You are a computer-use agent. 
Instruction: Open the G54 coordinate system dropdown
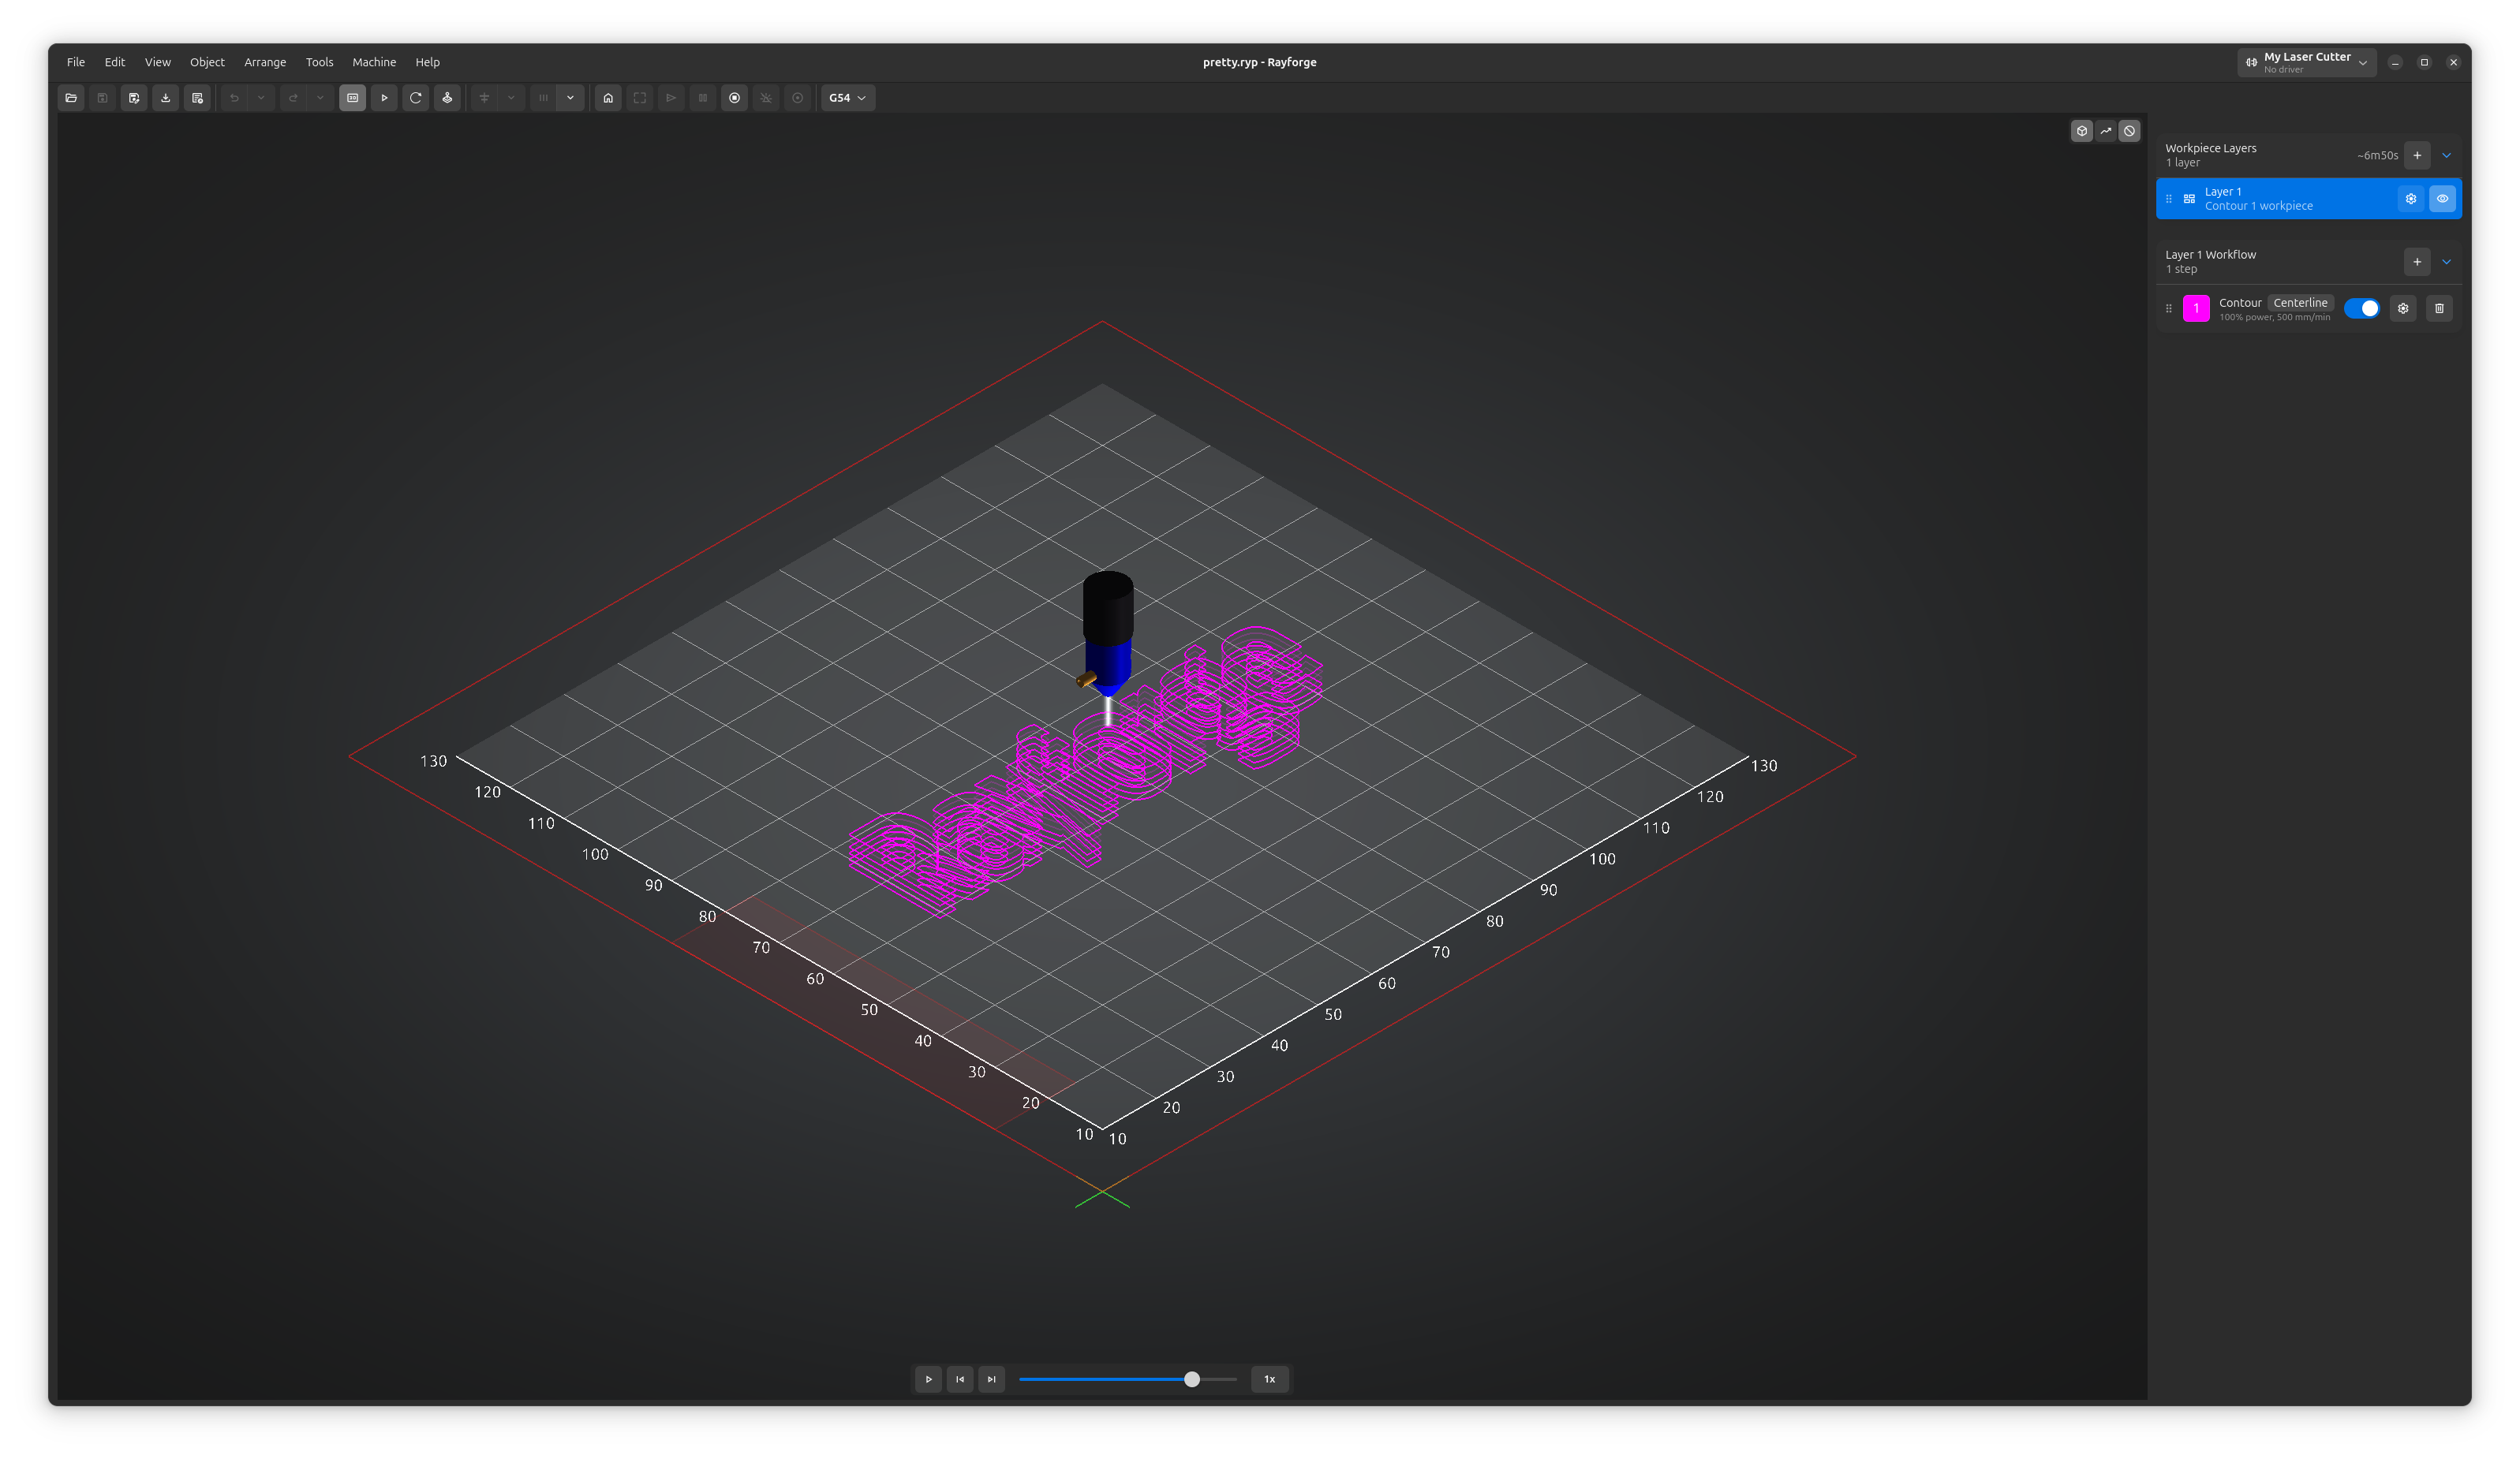coord(847,98)
